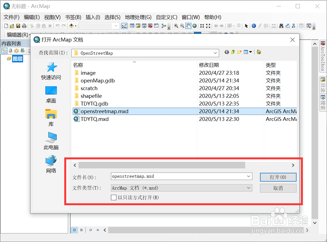Screen dimensions: 327x242
Task: Open the Edit menu (编辑)
Action: [x=32, y=17]
